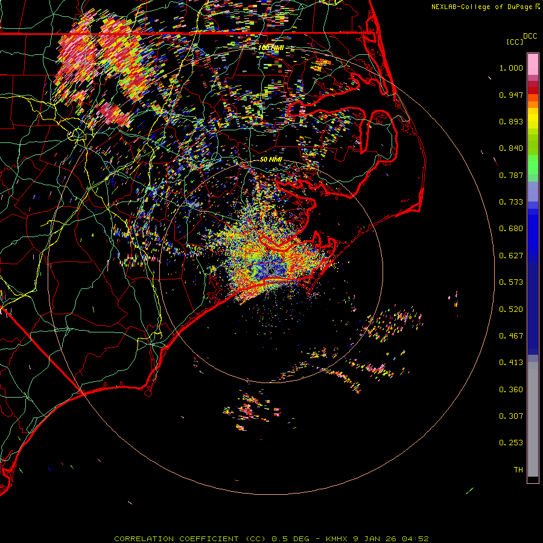The width and height of the screenshot is (543, 543).
Task: Click the 0.840 legend value
Action: coord(511,148)
